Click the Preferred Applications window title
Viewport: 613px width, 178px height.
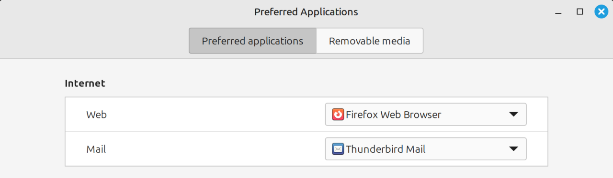(x=306, y=12)
